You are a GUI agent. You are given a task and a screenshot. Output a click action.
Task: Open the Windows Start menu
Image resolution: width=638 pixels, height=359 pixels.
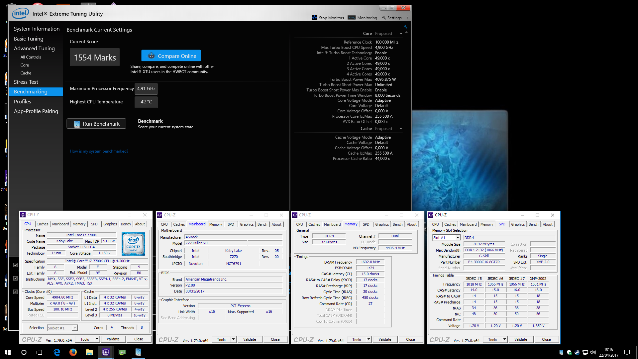click(x=8, y=352)
